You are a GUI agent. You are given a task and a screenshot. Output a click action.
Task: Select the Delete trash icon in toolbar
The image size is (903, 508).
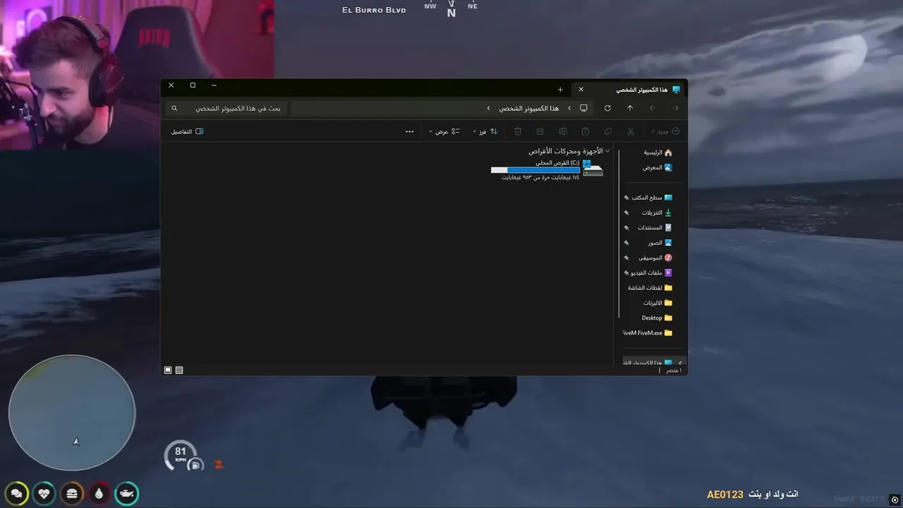518,131
